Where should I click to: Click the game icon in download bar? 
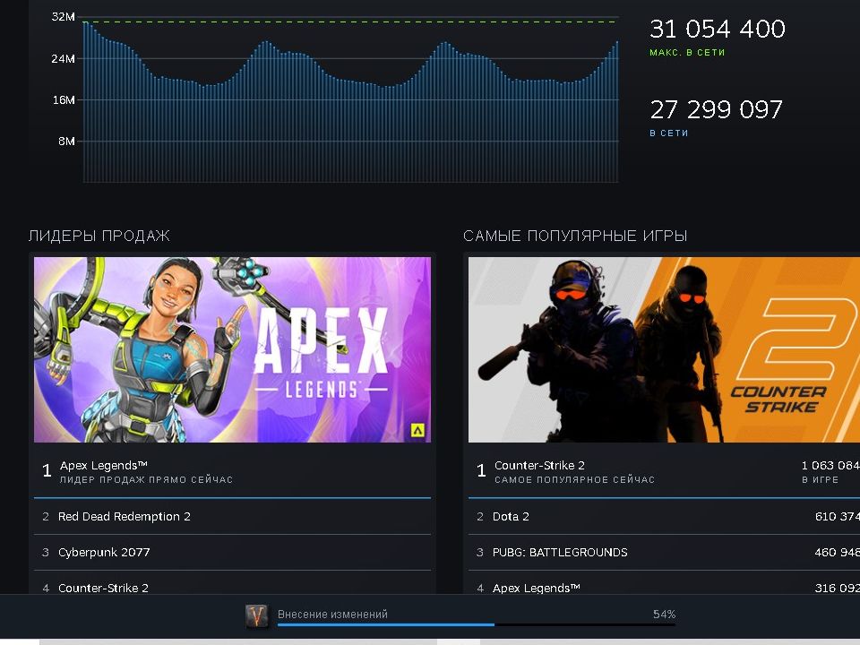pyautogui.click(x=257, y=615)
